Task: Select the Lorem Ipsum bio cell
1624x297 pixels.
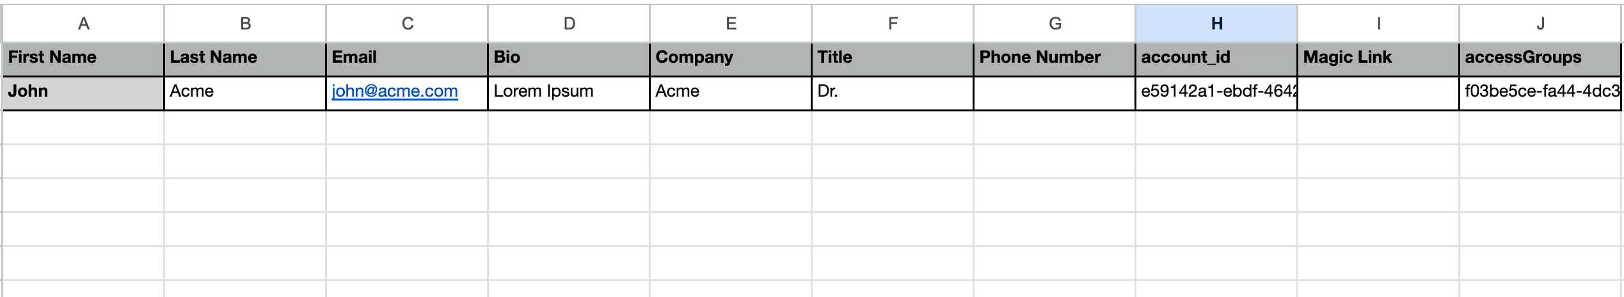Action: (x=569, y=92)
